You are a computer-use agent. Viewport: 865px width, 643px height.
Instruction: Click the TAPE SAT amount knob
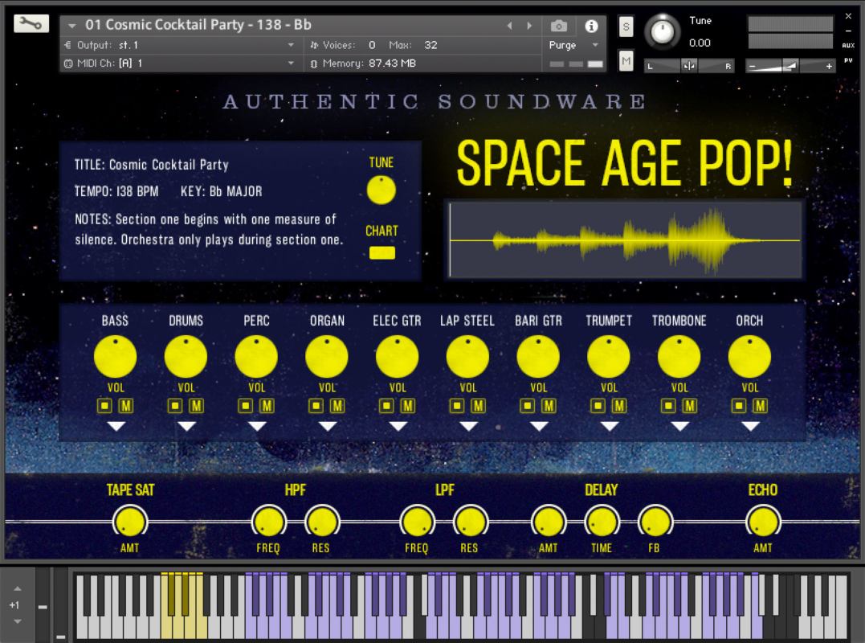click(x=130, y=522)
